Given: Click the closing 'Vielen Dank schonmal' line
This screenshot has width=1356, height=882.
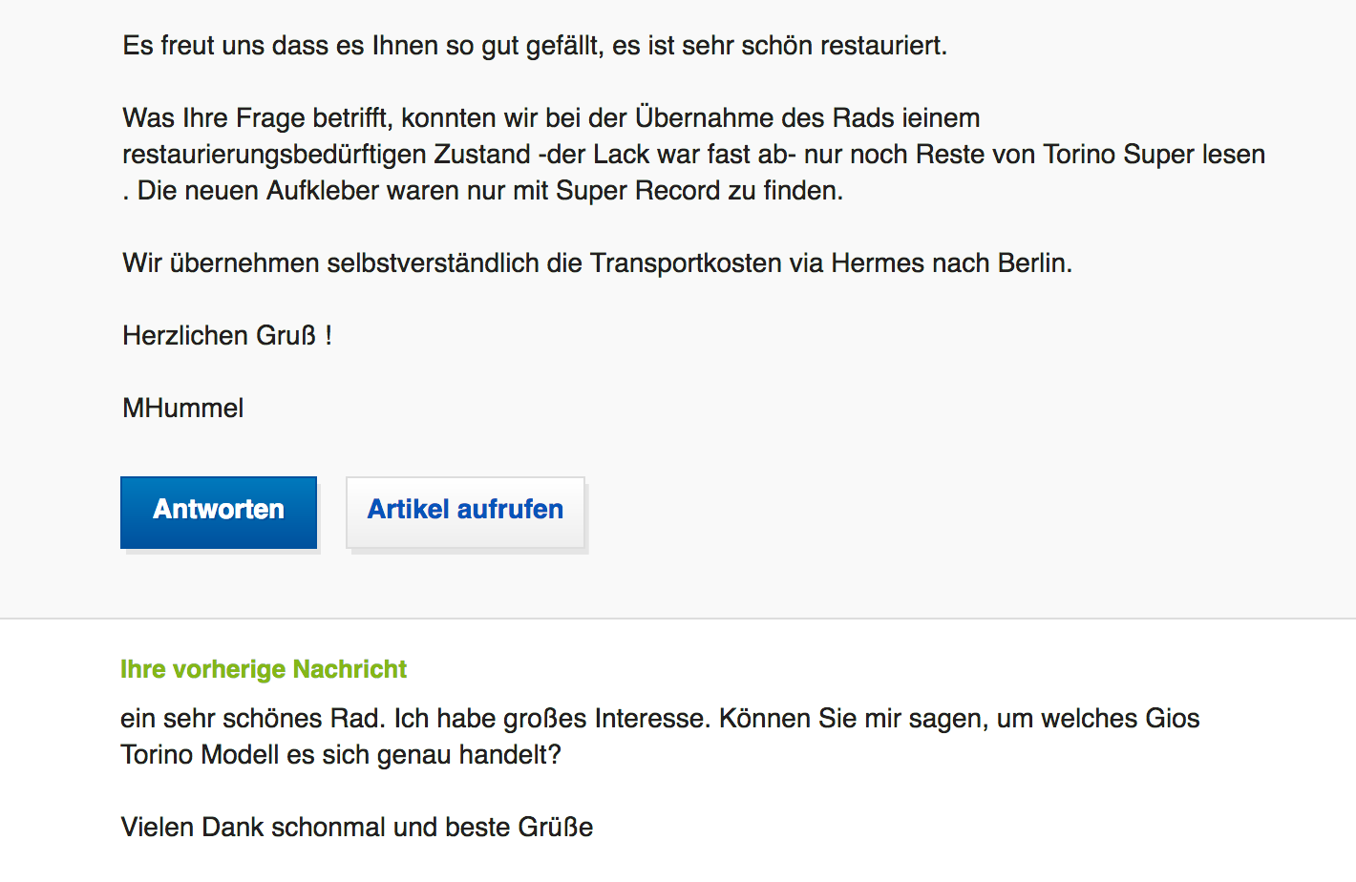Looking at the screenshot, I should pyautogui.click(x=357, y=828).
